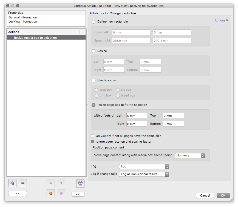The width and height of the screenshot is (238, 207).
Task: Select General Information in Properties
Action: 22,17
